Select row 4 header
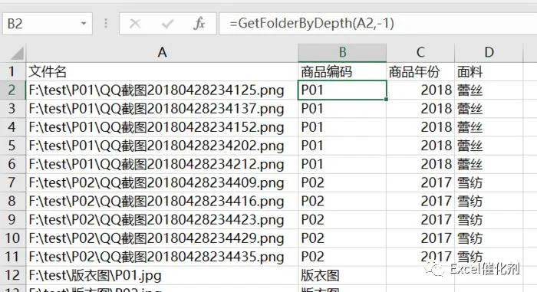The height and width of the screenshot is (292, 537). (x=13, y=127)
